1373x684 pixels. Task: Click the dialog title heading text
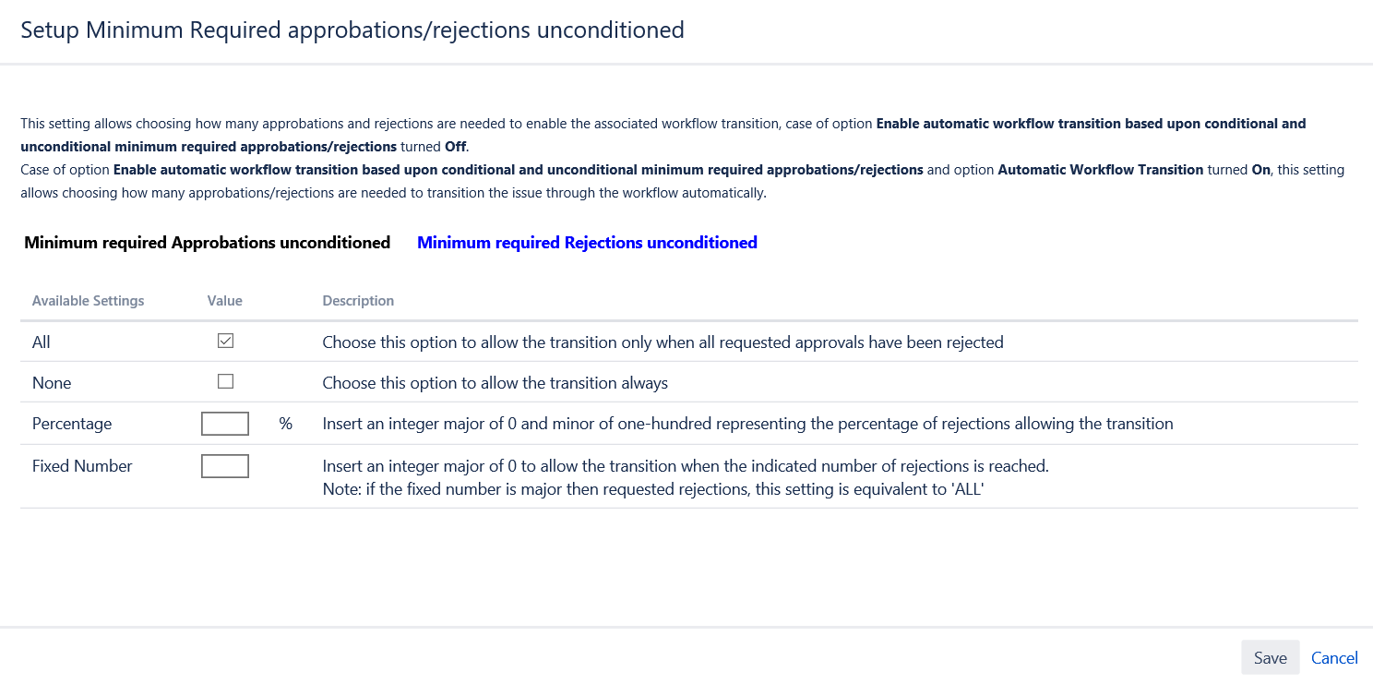click(x=352, y=30)
